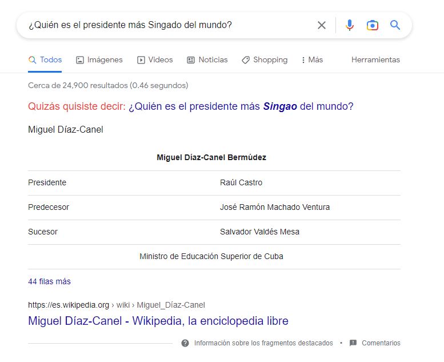This screenshot has height=362, width=444.
Task: Click the Comentarios feedback icon
Action: [353, 343]
